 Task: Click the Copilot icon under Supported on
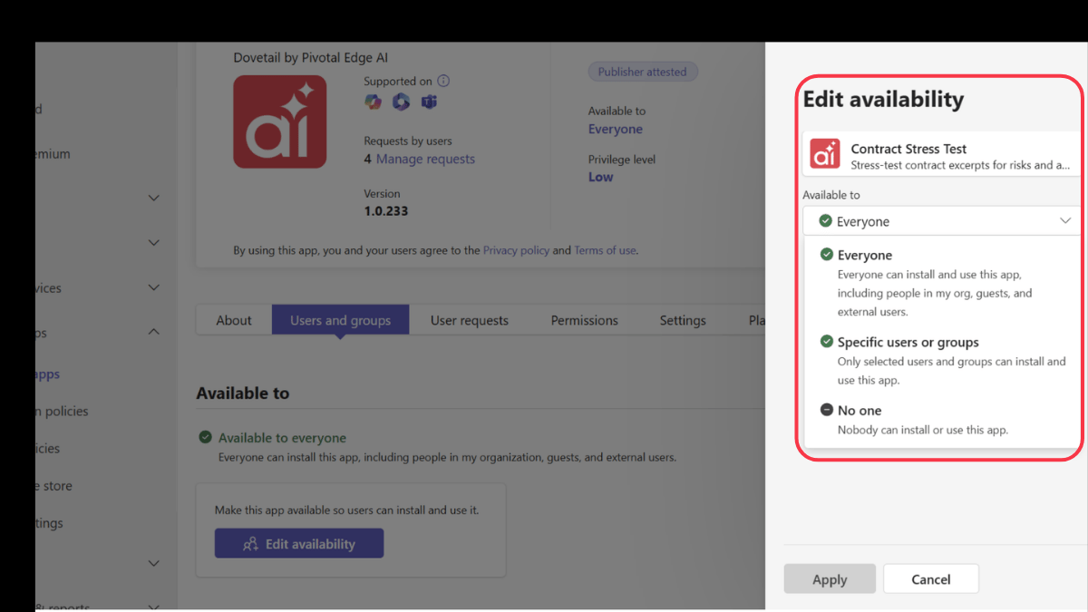pyautogui.click(x=373, y=102)
